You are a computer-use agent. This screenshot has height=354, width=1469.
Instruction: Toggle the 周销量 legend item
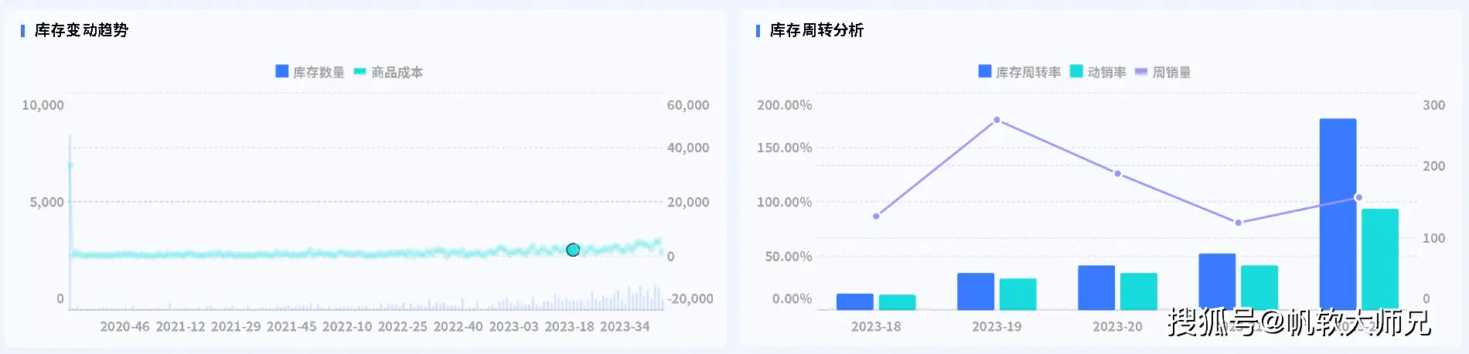click(1163, 72)
